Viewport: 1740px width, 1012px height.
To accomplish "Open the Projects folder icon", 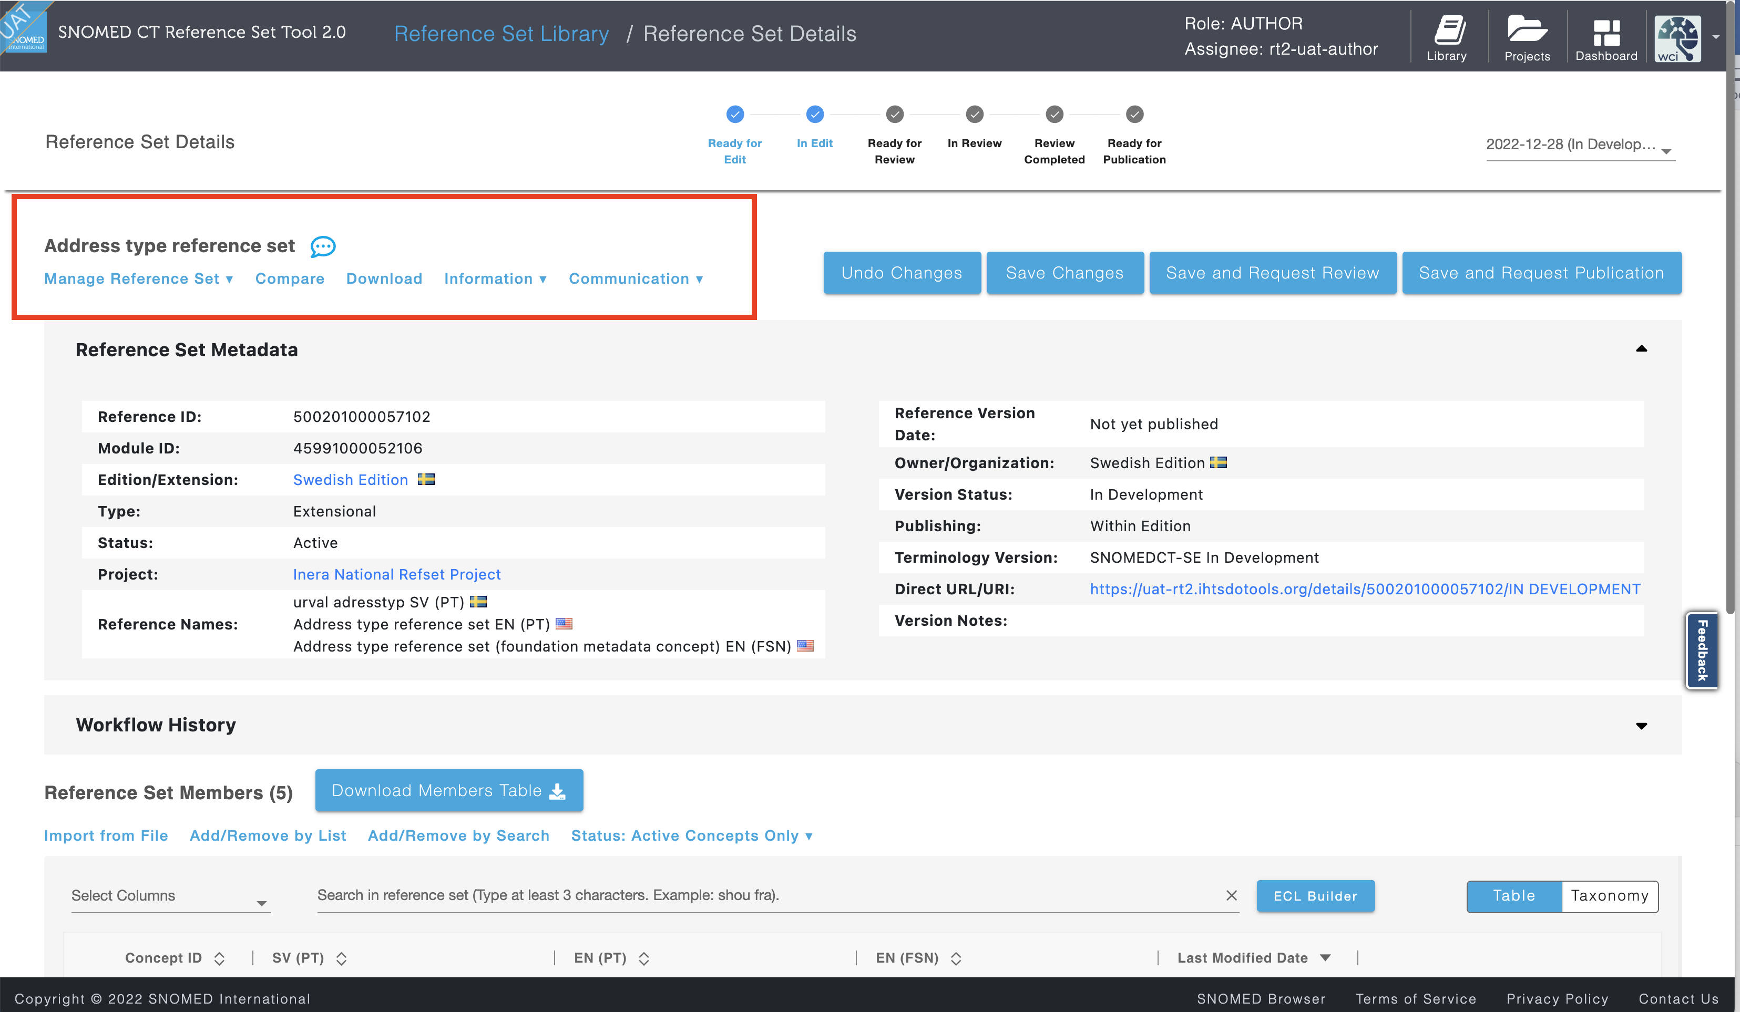I will click(x=1526, y=38).
